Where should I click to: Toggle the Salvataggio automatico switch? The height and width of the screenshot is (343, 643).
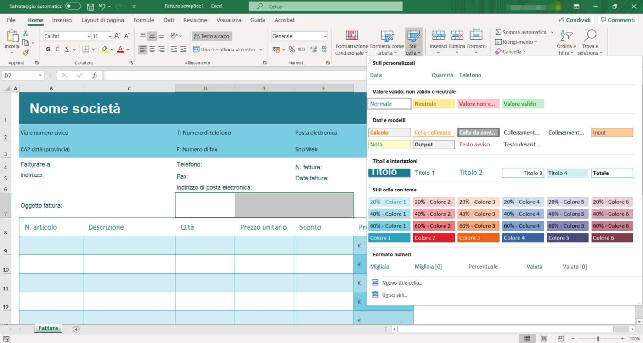tap(73, 6)
